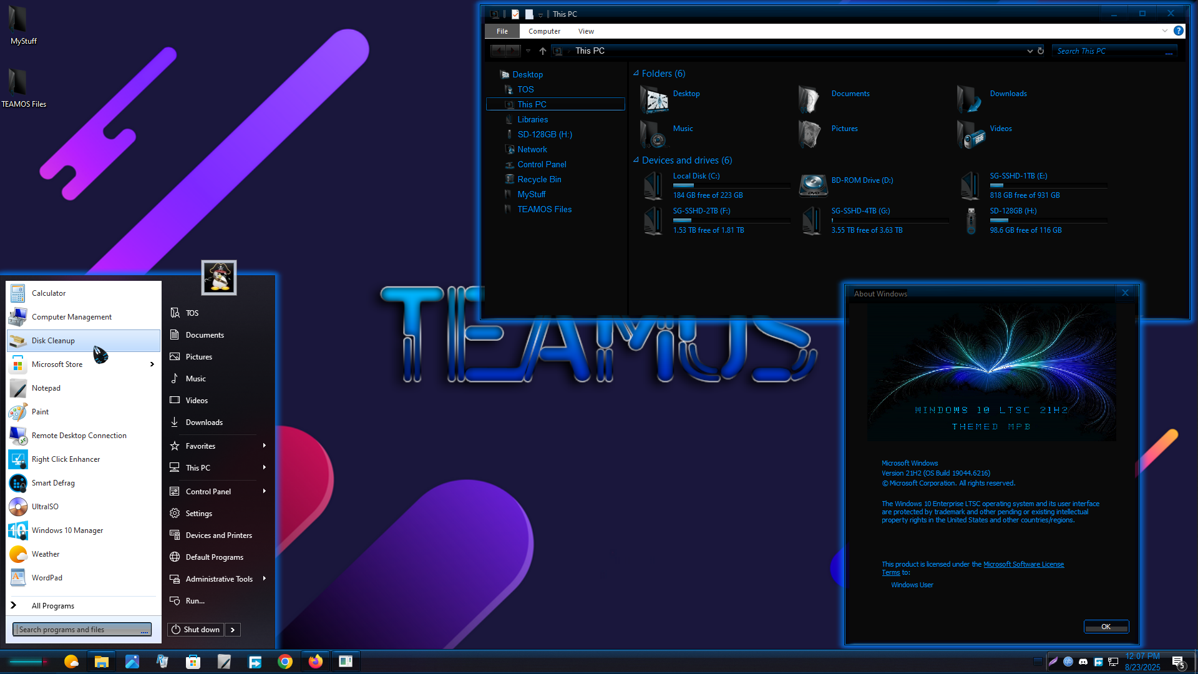Open MyStuff desktop shortcut

point(23,26)
